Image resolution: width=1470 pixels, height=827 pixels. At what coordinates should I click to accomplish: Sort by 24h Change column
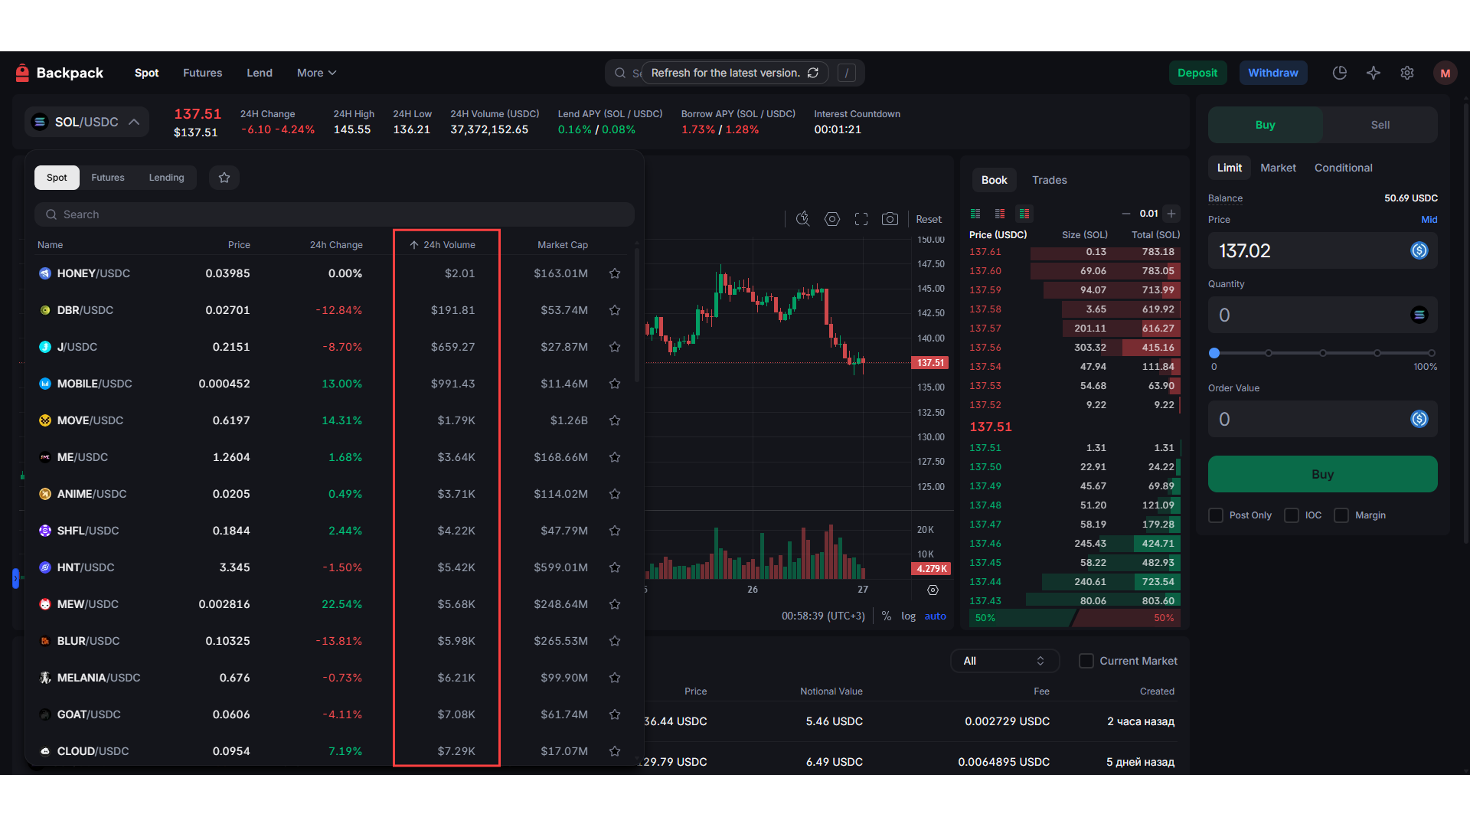tap(336, 245)
